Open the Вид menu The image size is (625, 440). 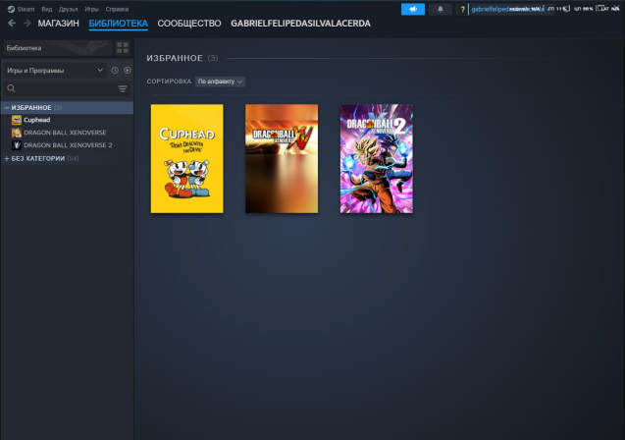[x=47, y=9]
